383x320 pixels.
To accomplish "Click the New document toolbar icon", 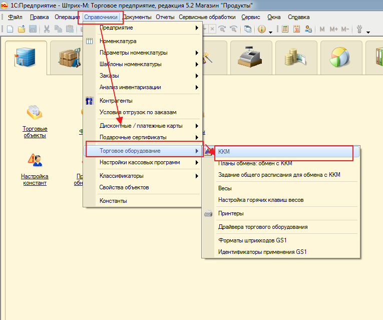I will click(x=10, y=29).
